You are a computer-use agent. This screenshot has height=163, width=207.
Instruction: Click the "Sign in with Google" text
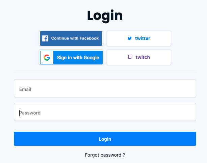[78, 58]
